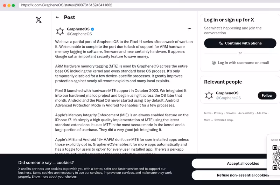This screenshot has width=280, height=185.
Task: Go back using the arrow icon
Action: [57, 17]
